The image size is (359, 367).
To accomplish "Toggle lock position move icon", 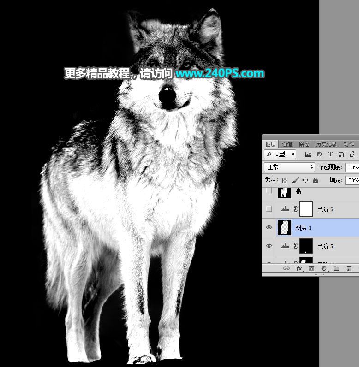I will tap(305, 180).
